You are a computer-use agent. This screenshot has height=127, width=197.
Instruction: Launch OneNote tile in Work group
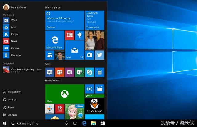click(x=70, y=72)
